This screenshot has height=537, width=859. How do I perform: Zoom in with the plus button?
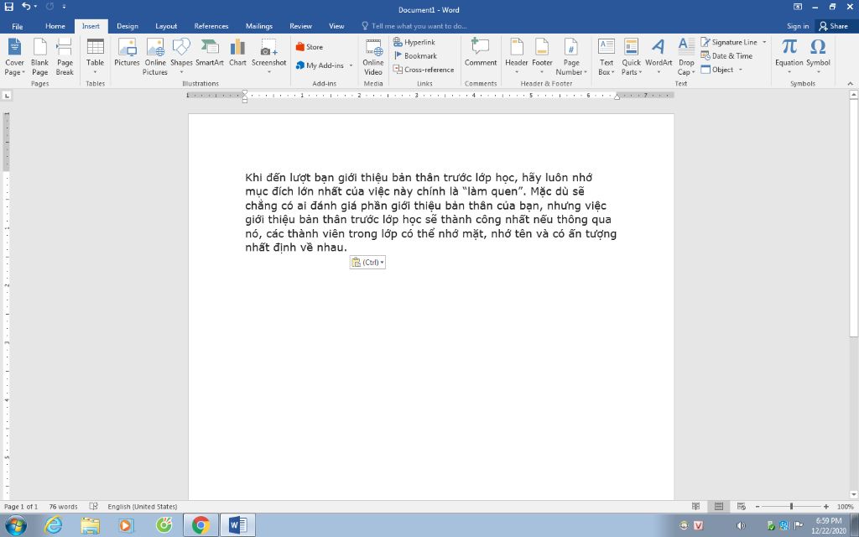(825, 507)
